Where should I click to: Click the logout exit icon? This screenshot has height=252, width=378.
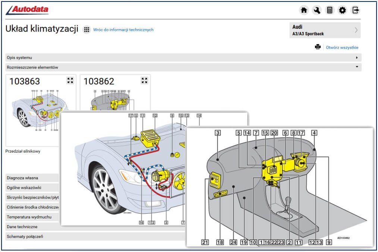[x=356, y=10]
